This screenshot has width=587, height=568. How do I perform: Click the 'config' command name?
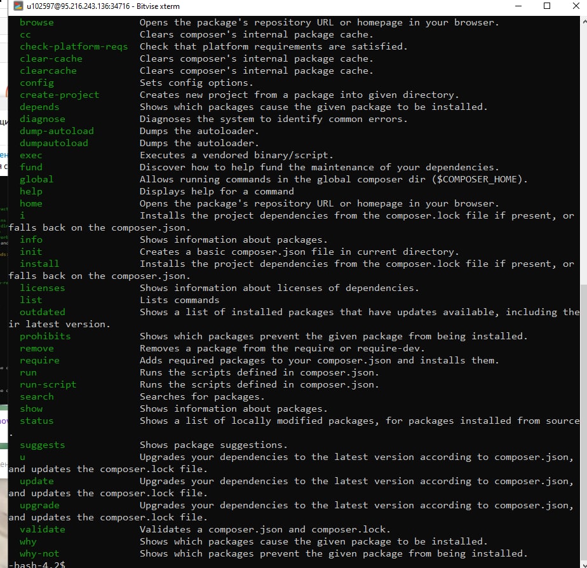point(37,83)
